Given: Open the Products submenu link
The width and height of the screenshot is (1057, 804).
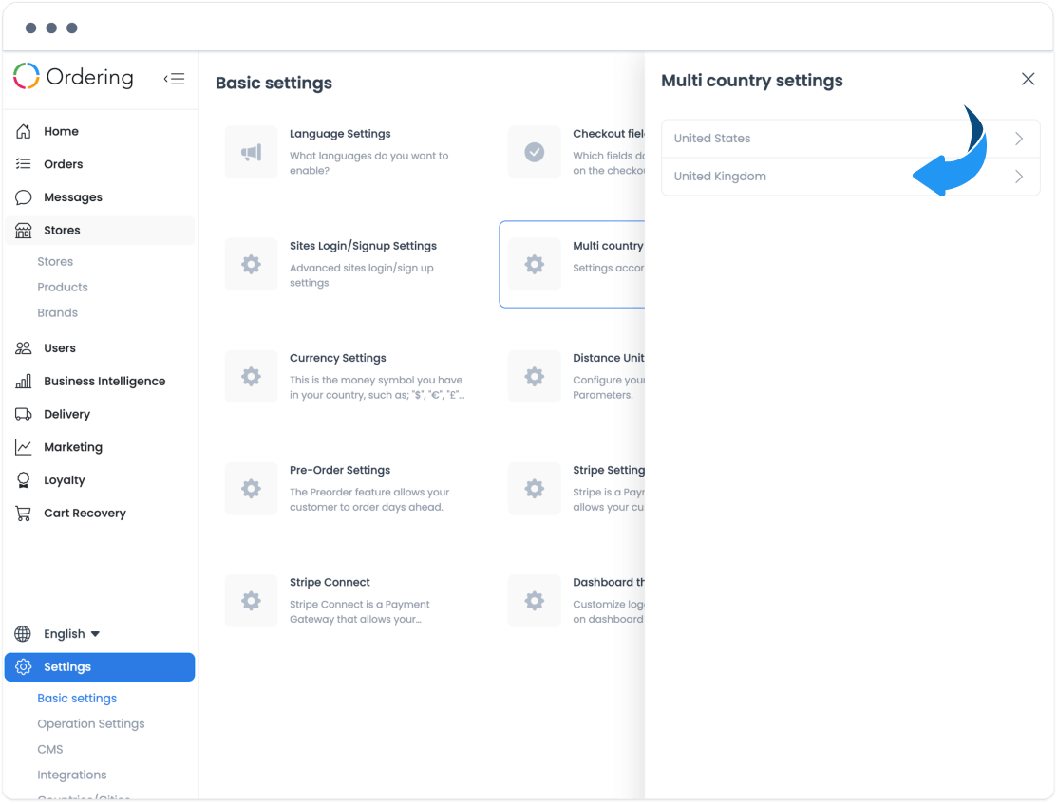Looking at the screenshot, I should 63,287.
